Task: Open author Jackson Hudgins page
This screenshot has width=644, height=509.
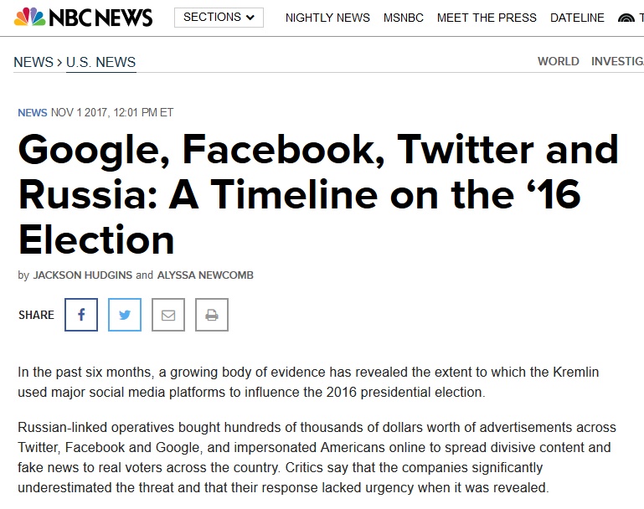Action: coord(83,275)
